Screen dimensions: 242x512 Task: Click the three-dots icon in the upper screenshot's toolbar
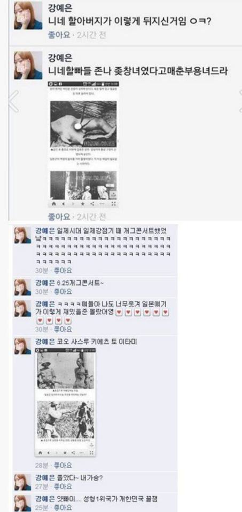click(103, 204)
